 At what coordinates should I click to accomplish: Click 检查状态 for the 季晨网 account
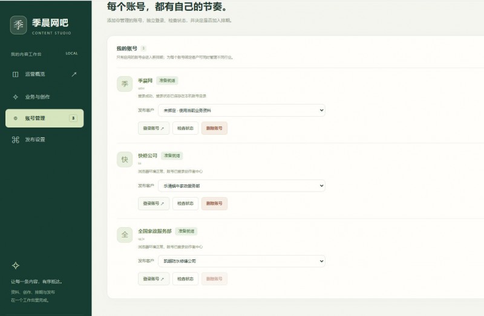(185, 128)
